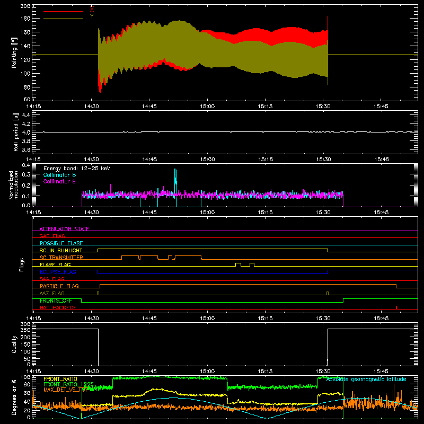The width and height of the screenshot is (424, 424).
Task: Click the red BAD_PACKETS tick near 15:49
Action: (x=396, y=307)
